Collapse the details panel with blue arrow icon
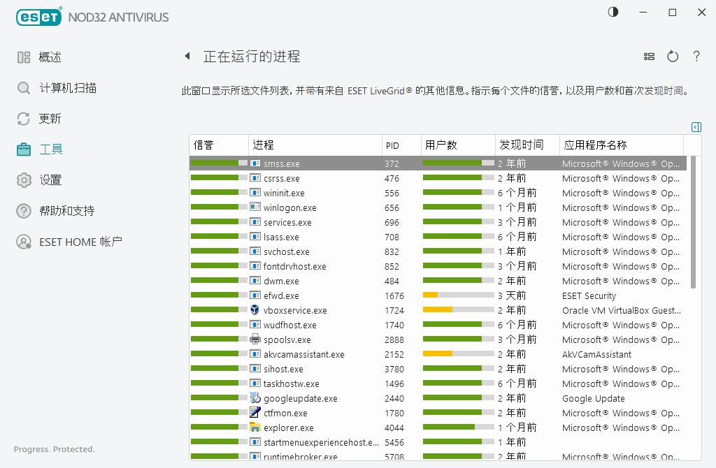 (696, 127)
